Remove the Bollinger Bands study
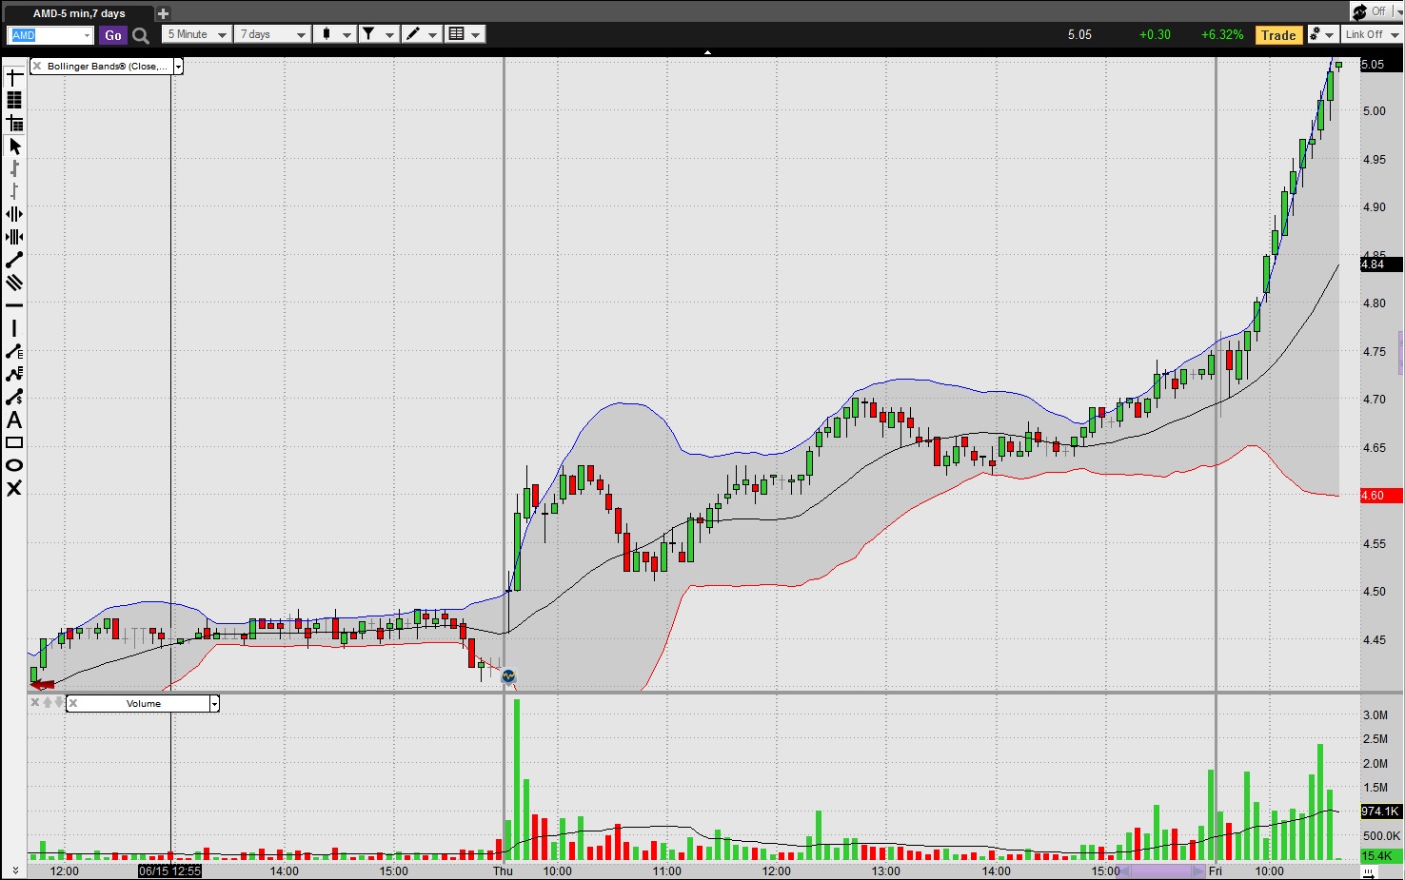 coord(37,67)
